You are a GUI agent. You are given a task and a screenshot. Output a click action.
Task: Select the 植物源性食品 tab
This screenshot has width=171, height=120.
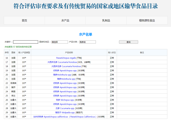[147, 21]
